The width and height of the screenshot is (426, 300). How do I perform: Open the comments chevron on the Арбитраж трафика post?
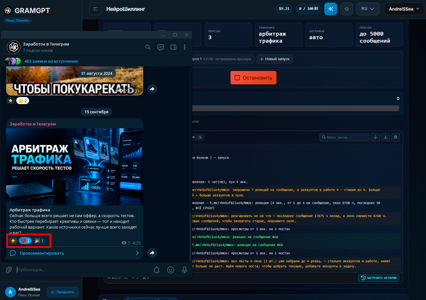coord(137,253)
